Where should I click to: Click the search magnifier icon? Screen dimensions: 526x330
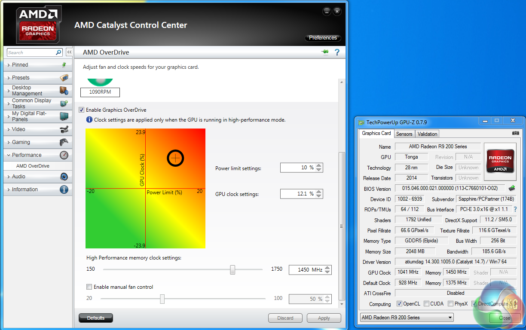59,52
